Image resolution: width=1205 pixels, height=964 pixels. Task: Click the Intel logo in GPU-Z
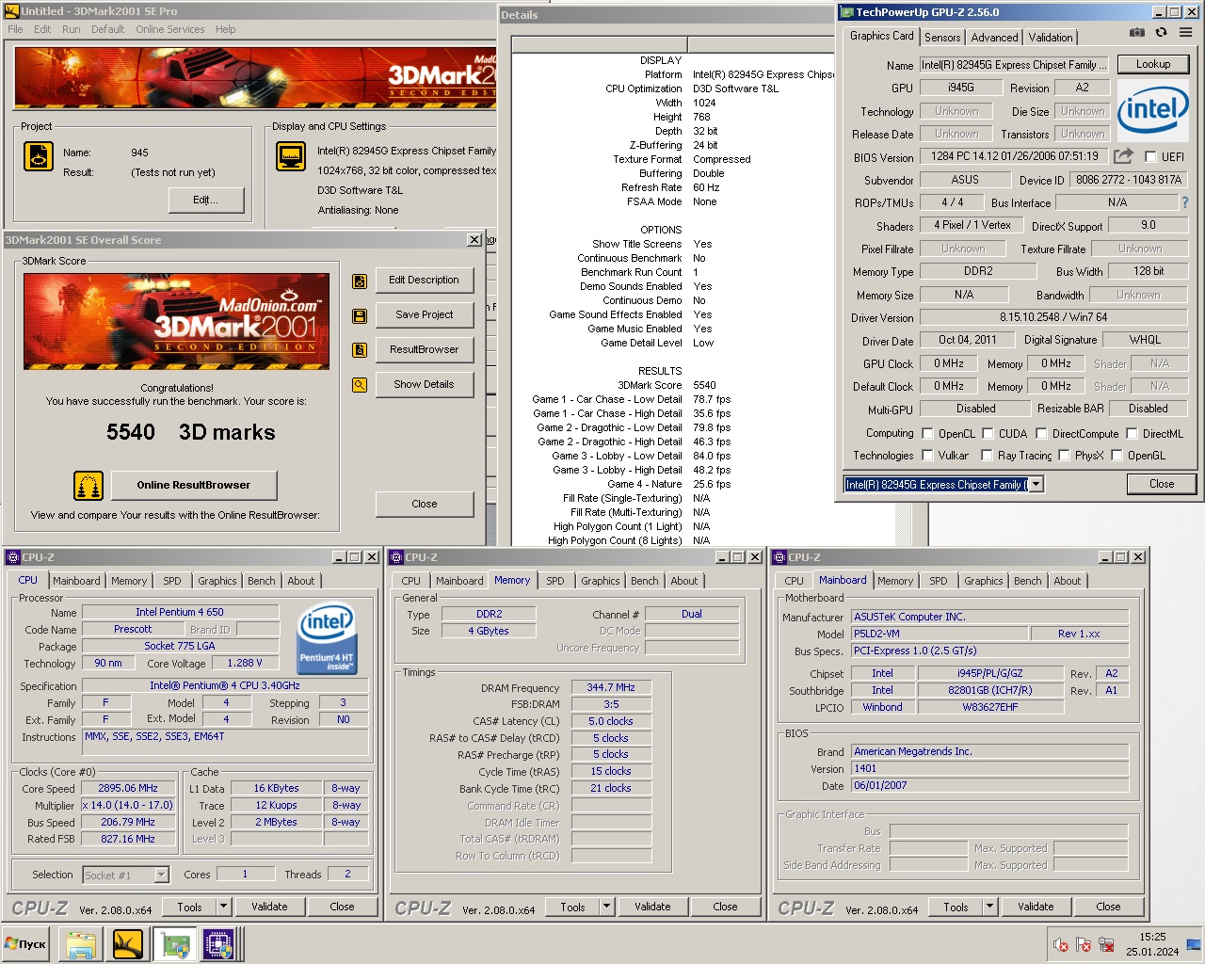coord(1152,111)
